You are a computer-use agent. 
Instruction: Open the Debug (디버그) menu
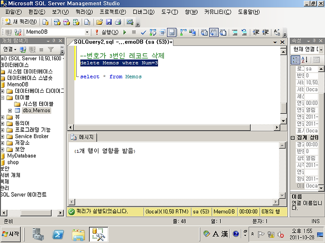[144, 12]
